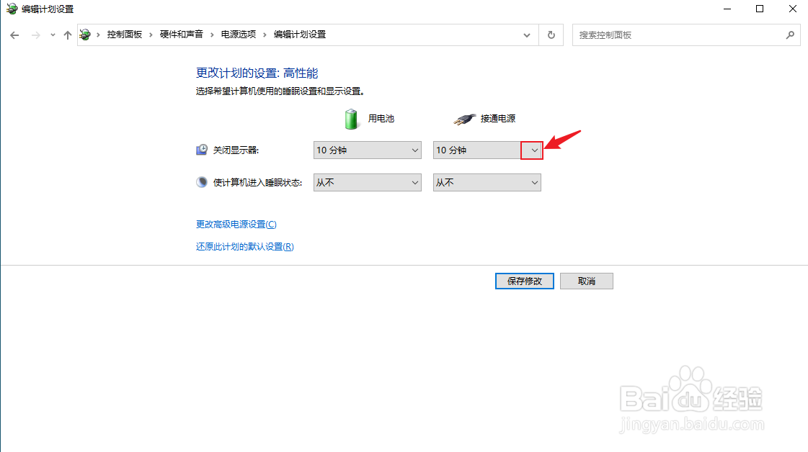This screenshot has width=808, height=452.
Task: Click the refresh icon in the address bar
Action: 550,34
